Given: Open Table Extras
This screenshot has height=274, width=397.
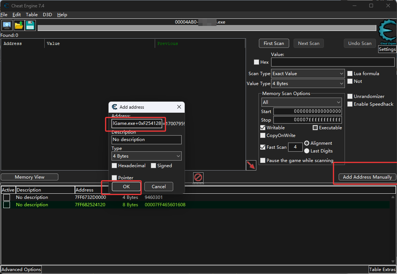Looking at the screenshot, I should pyautogui.click(x=382, y=270).
